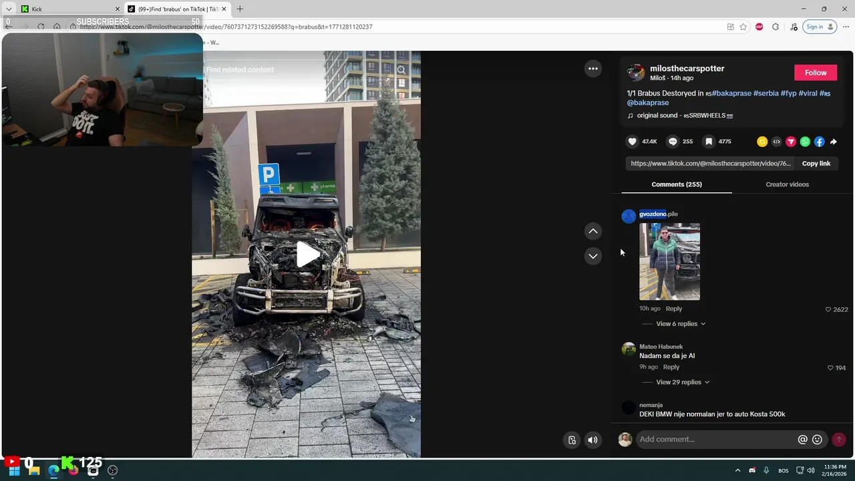Open Mateo Habunek's avatar
The height and width of the screenshot is (481, 855).
(x=628, y=349)
